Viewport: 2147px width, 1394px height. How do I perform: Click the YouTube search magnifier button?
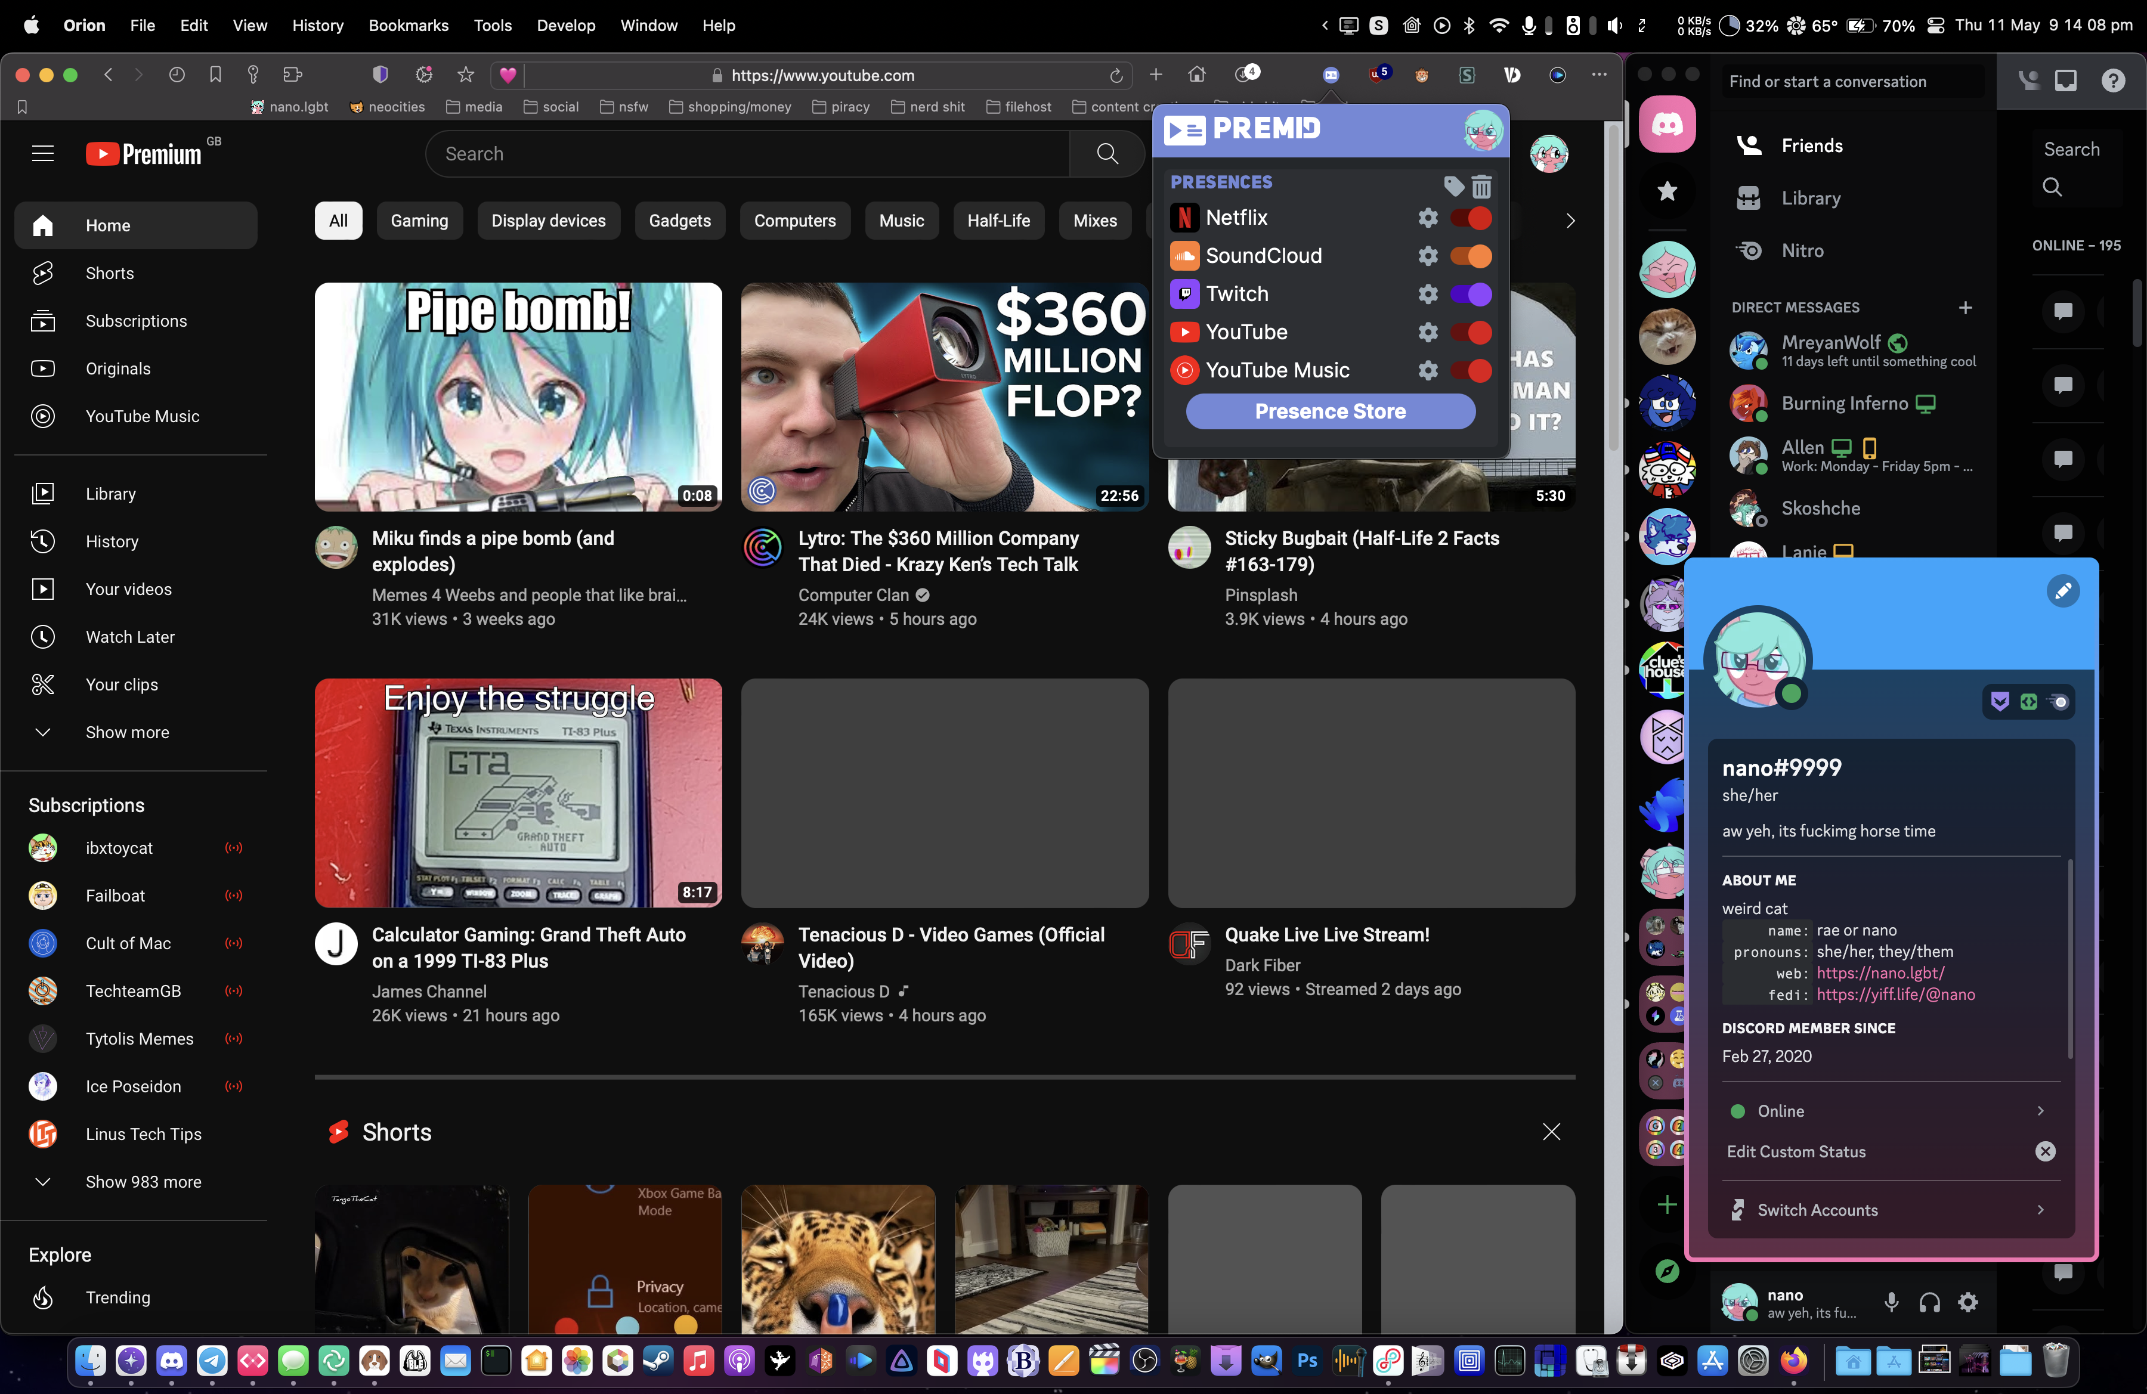1107,154
